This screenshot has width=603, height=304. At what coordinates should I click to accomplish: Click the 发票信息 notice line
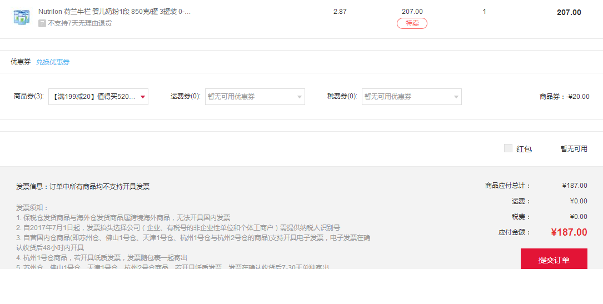(x=83, y=187)
